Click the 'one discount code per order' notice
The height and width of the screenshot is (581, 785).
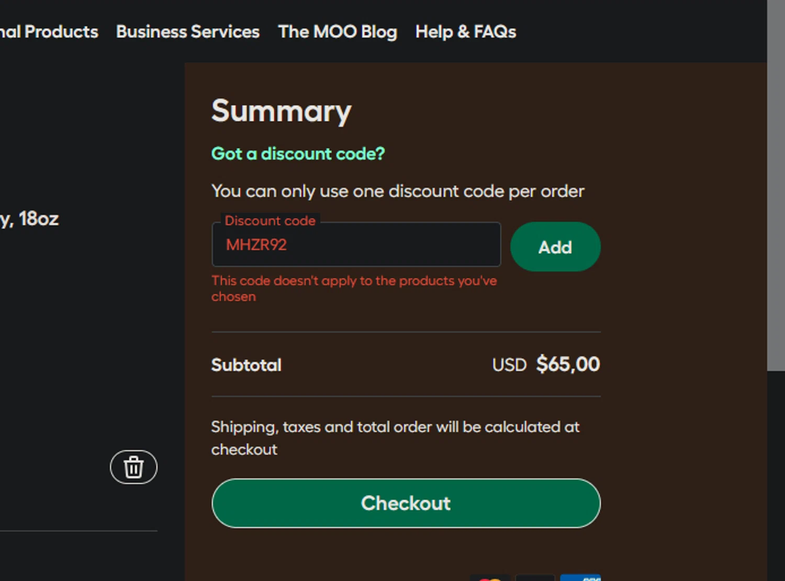point(397,191)
